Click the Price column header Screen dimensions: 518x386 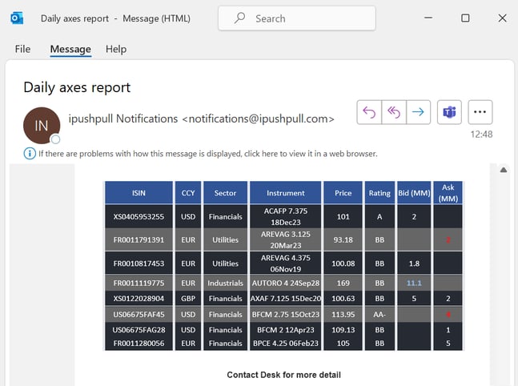click(x=343, y=193)
